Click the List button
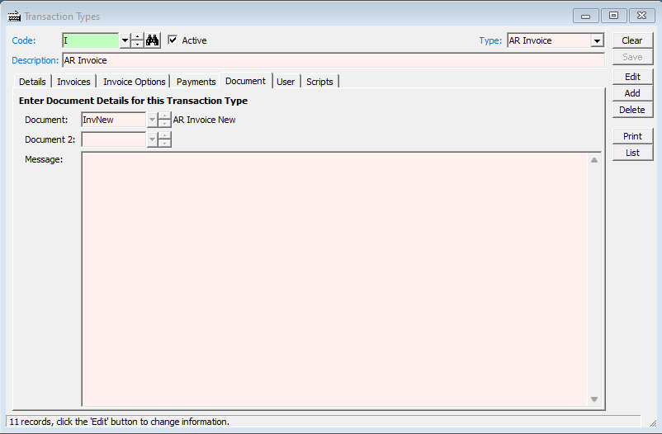Viewport: 662px width, 434px height. click(632, 153)
